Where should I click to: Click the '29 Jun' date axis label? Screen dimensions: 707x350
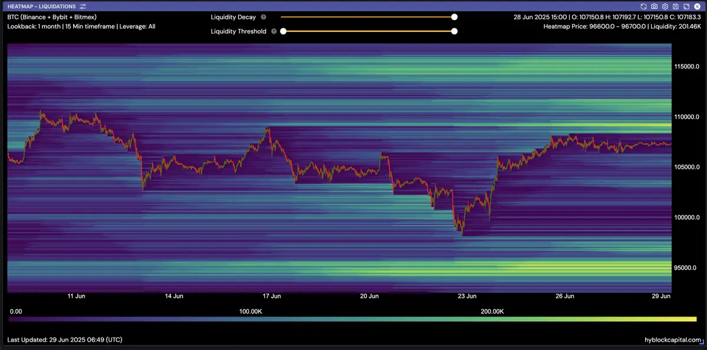[x=662, y=296]
